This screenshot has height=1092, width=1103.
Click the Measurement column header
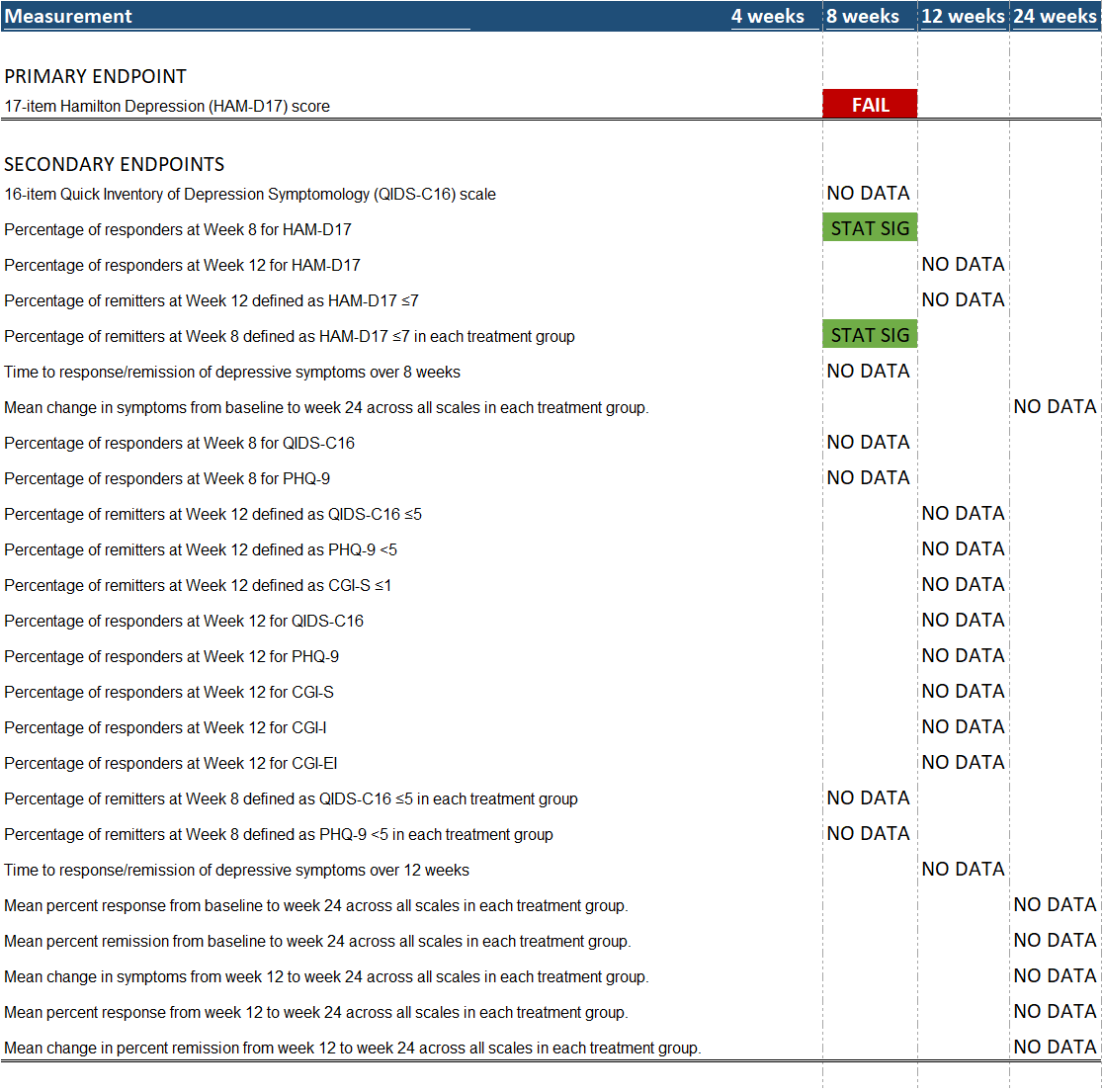tap(68, 16)
